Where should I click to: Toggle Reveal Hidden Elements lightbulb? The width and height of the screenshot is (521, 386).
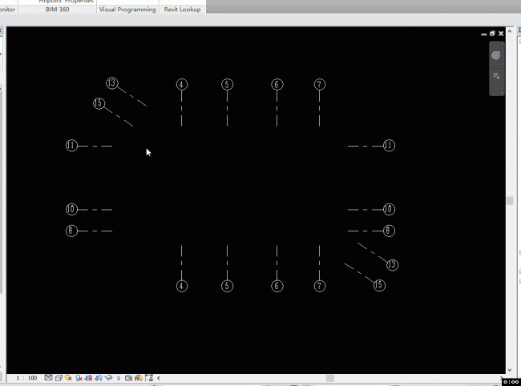click(x=119, y=377)
